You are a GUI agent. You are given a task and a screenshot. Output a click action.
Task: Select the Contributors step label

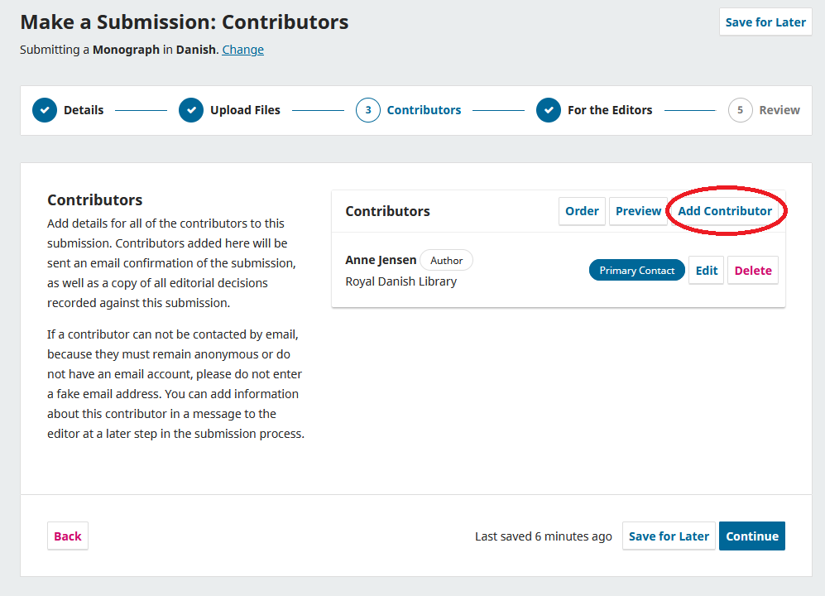[x=424, y=110]
